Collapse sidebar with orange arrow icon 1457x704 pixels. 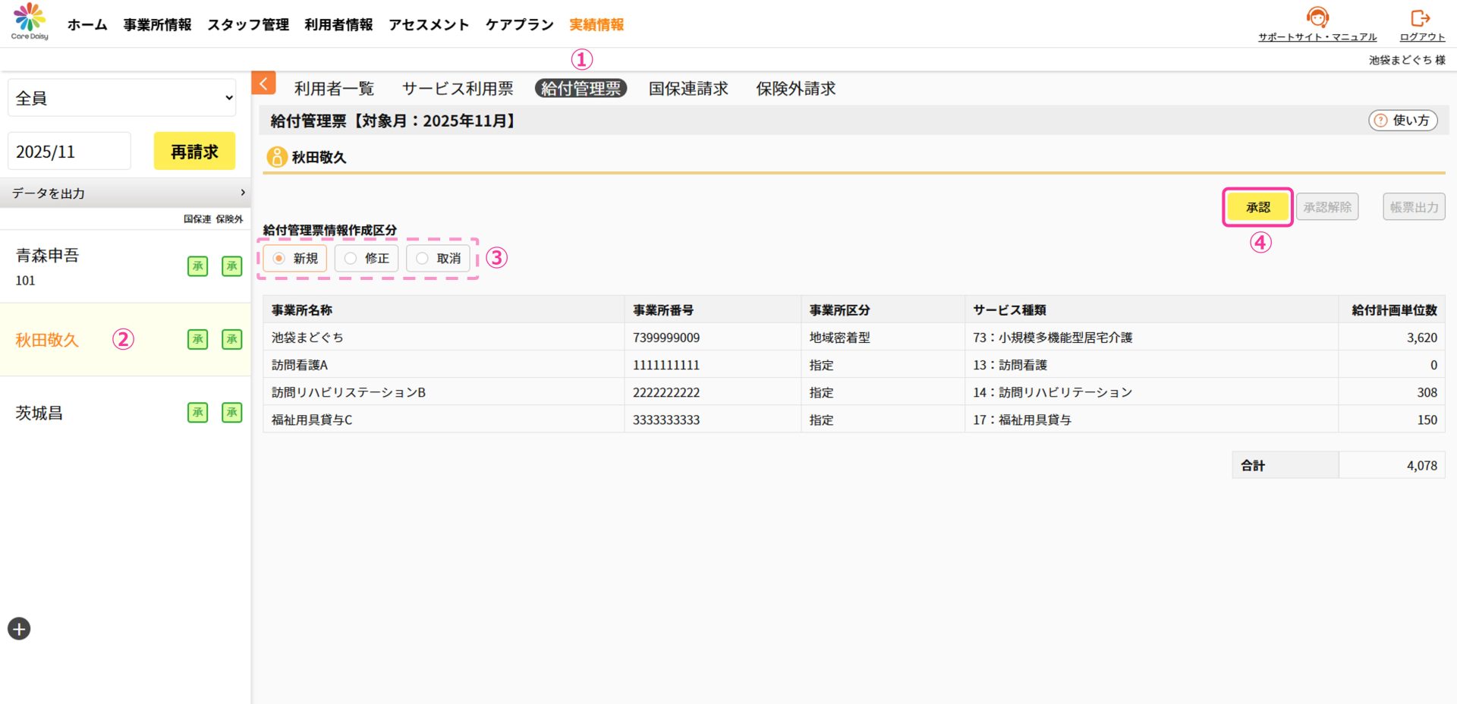point(263,83)
